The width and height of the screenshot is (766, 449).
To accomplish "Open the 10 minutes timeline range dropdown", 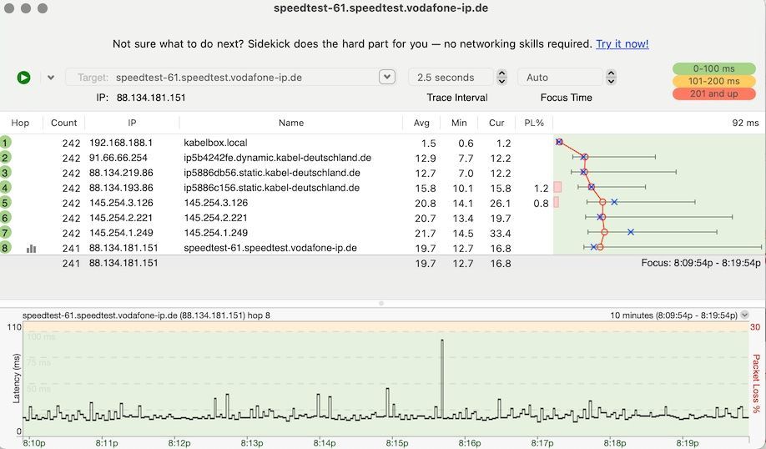I will 744,315.
